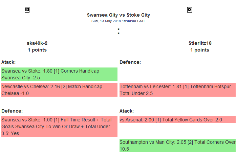Click the right column Defence heading
This screenshot has width=237, height=156.
click(x=130, y=62)
